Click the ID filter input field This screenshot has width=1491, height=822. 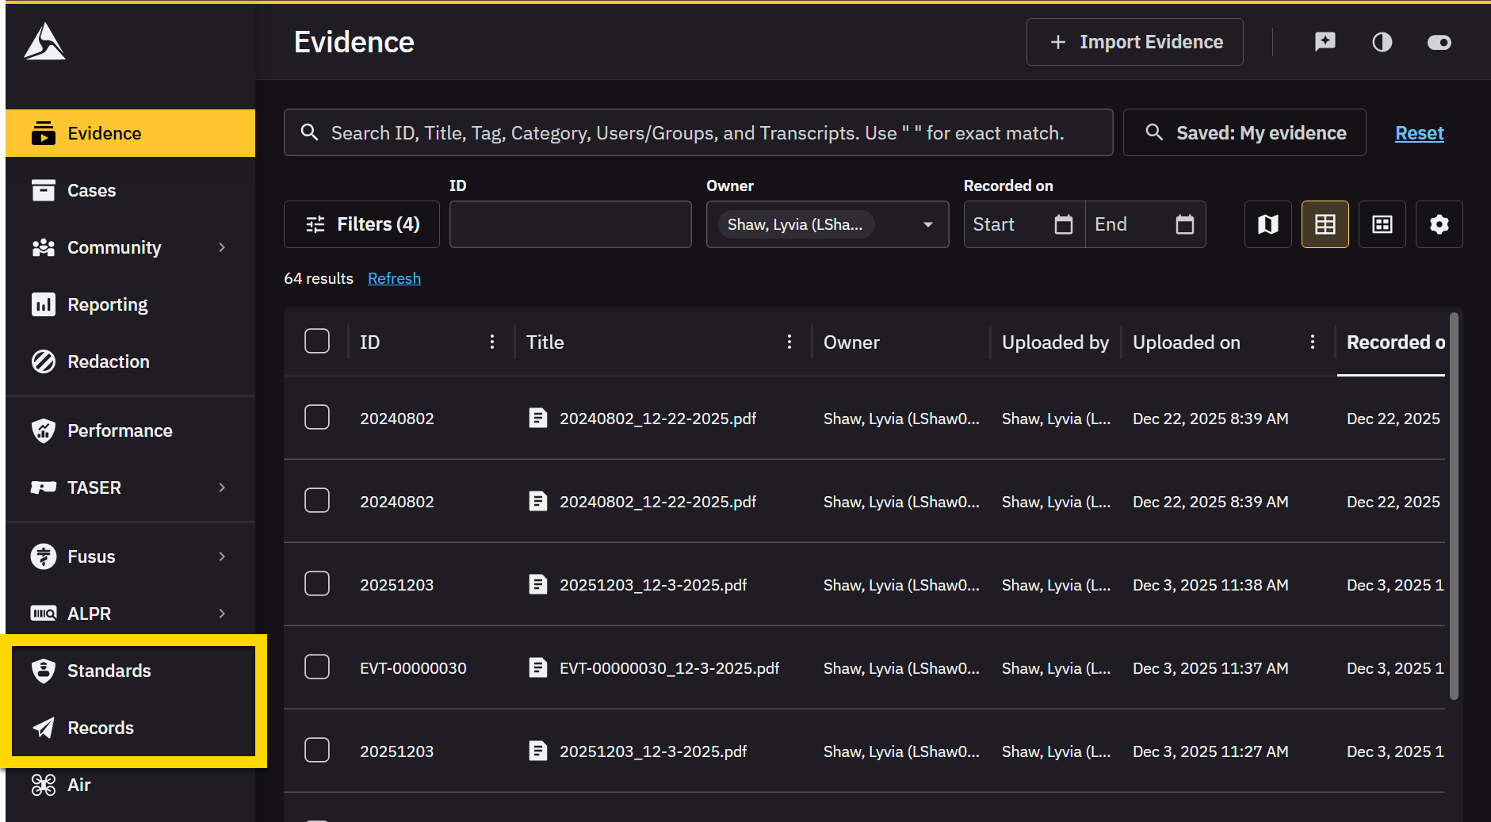tap(570, 224)
